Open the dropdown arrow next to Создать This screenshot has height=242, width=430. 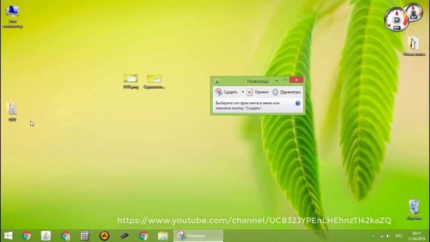(x=243, y=92)
